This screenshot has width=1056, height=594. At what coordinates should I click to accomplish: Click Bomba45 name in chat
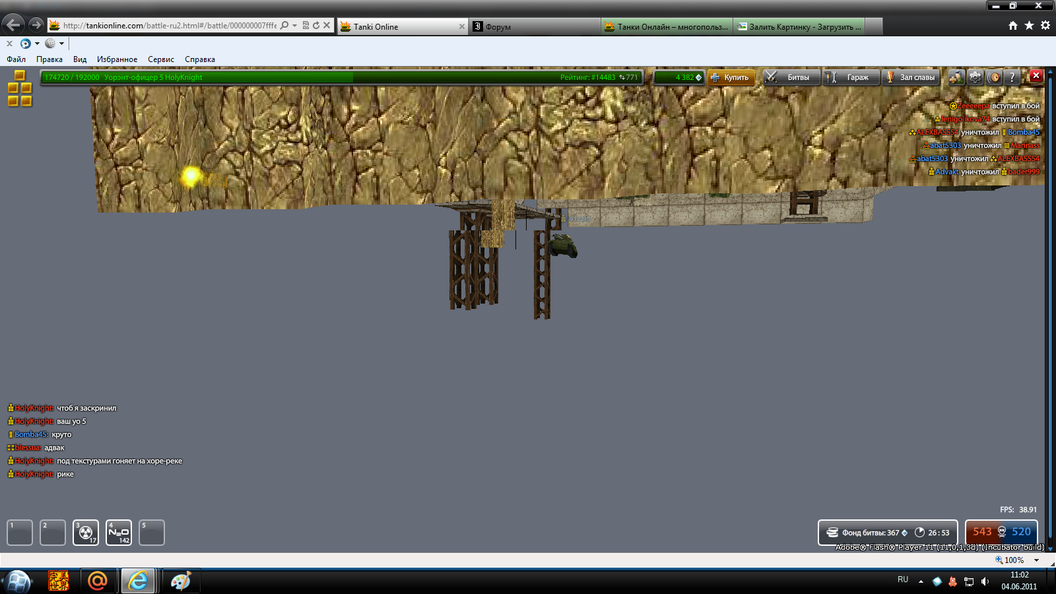[x=31, y=434]
